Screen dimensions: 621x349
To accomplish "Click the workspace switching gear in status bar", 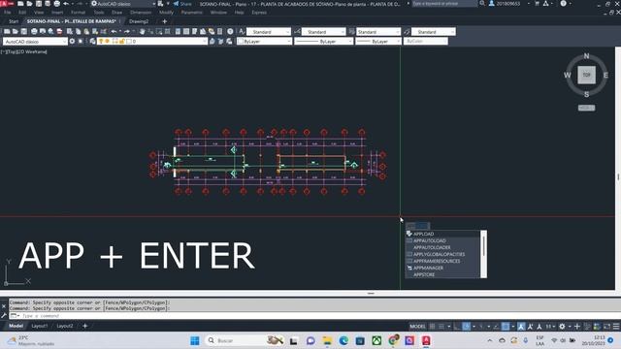I will tap(562, 327).
